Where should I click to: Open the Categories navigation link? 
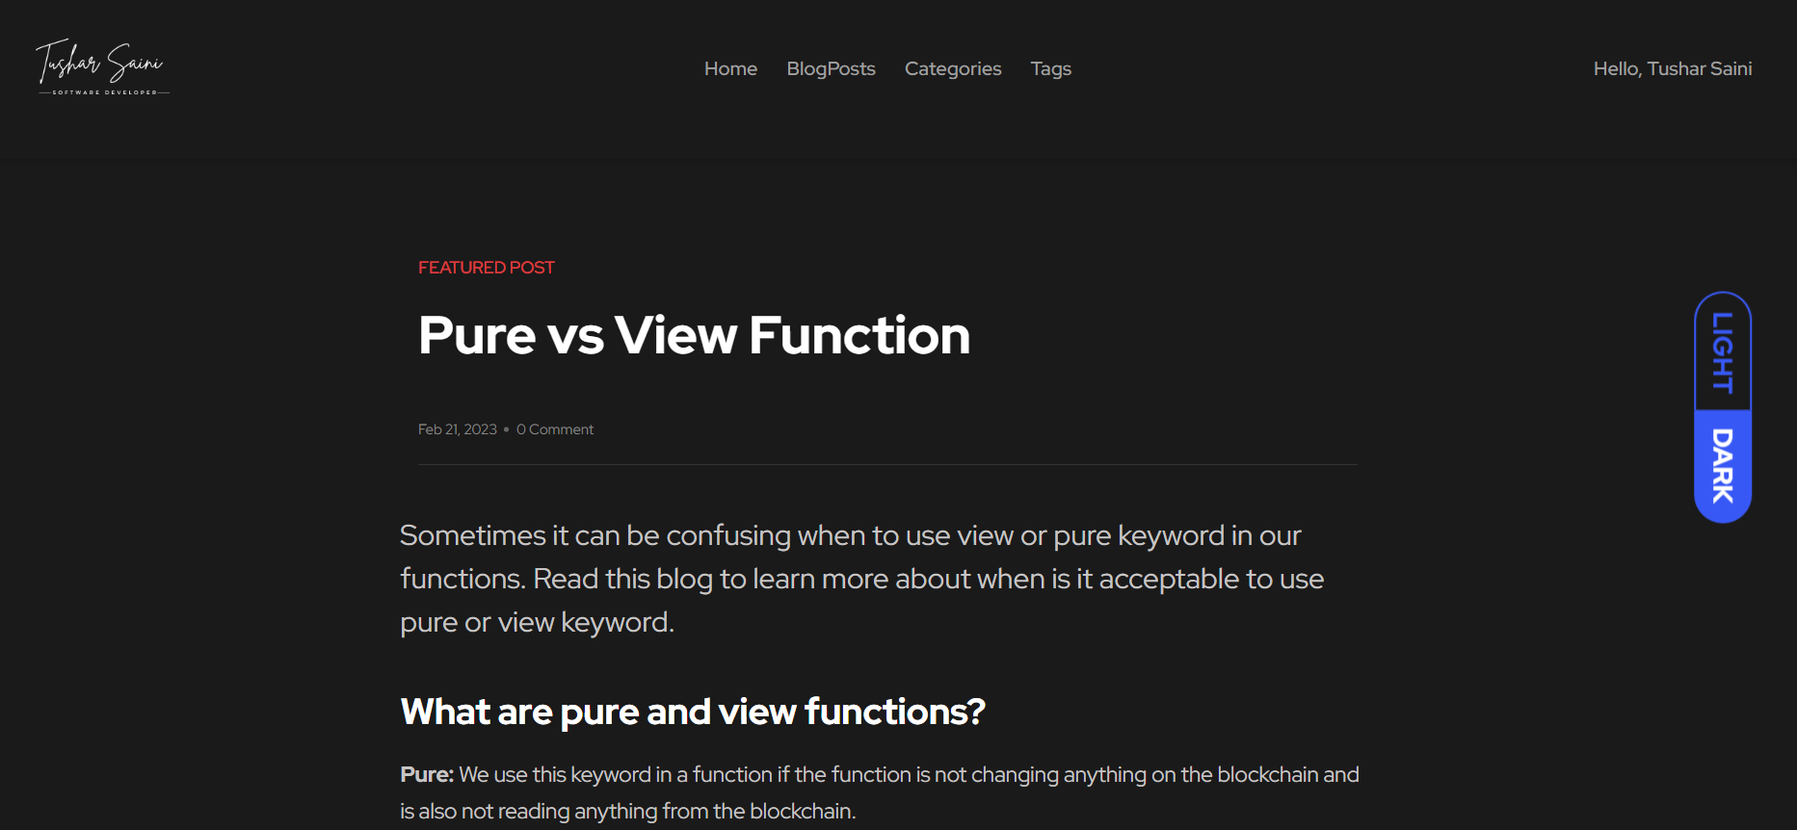pyautogui.click(x=953, y=69)
